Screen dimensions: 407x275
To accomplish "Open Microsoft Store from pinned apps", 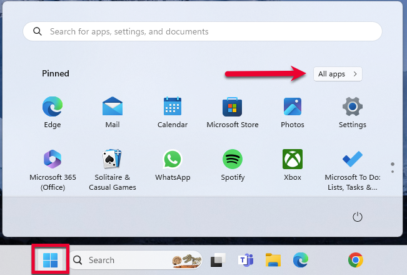I will click(233, 112).
